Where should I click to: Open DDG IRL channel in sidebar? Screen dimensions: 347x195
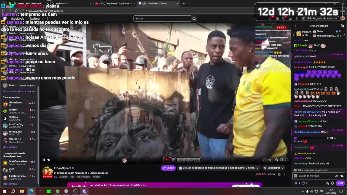point(19,170)
